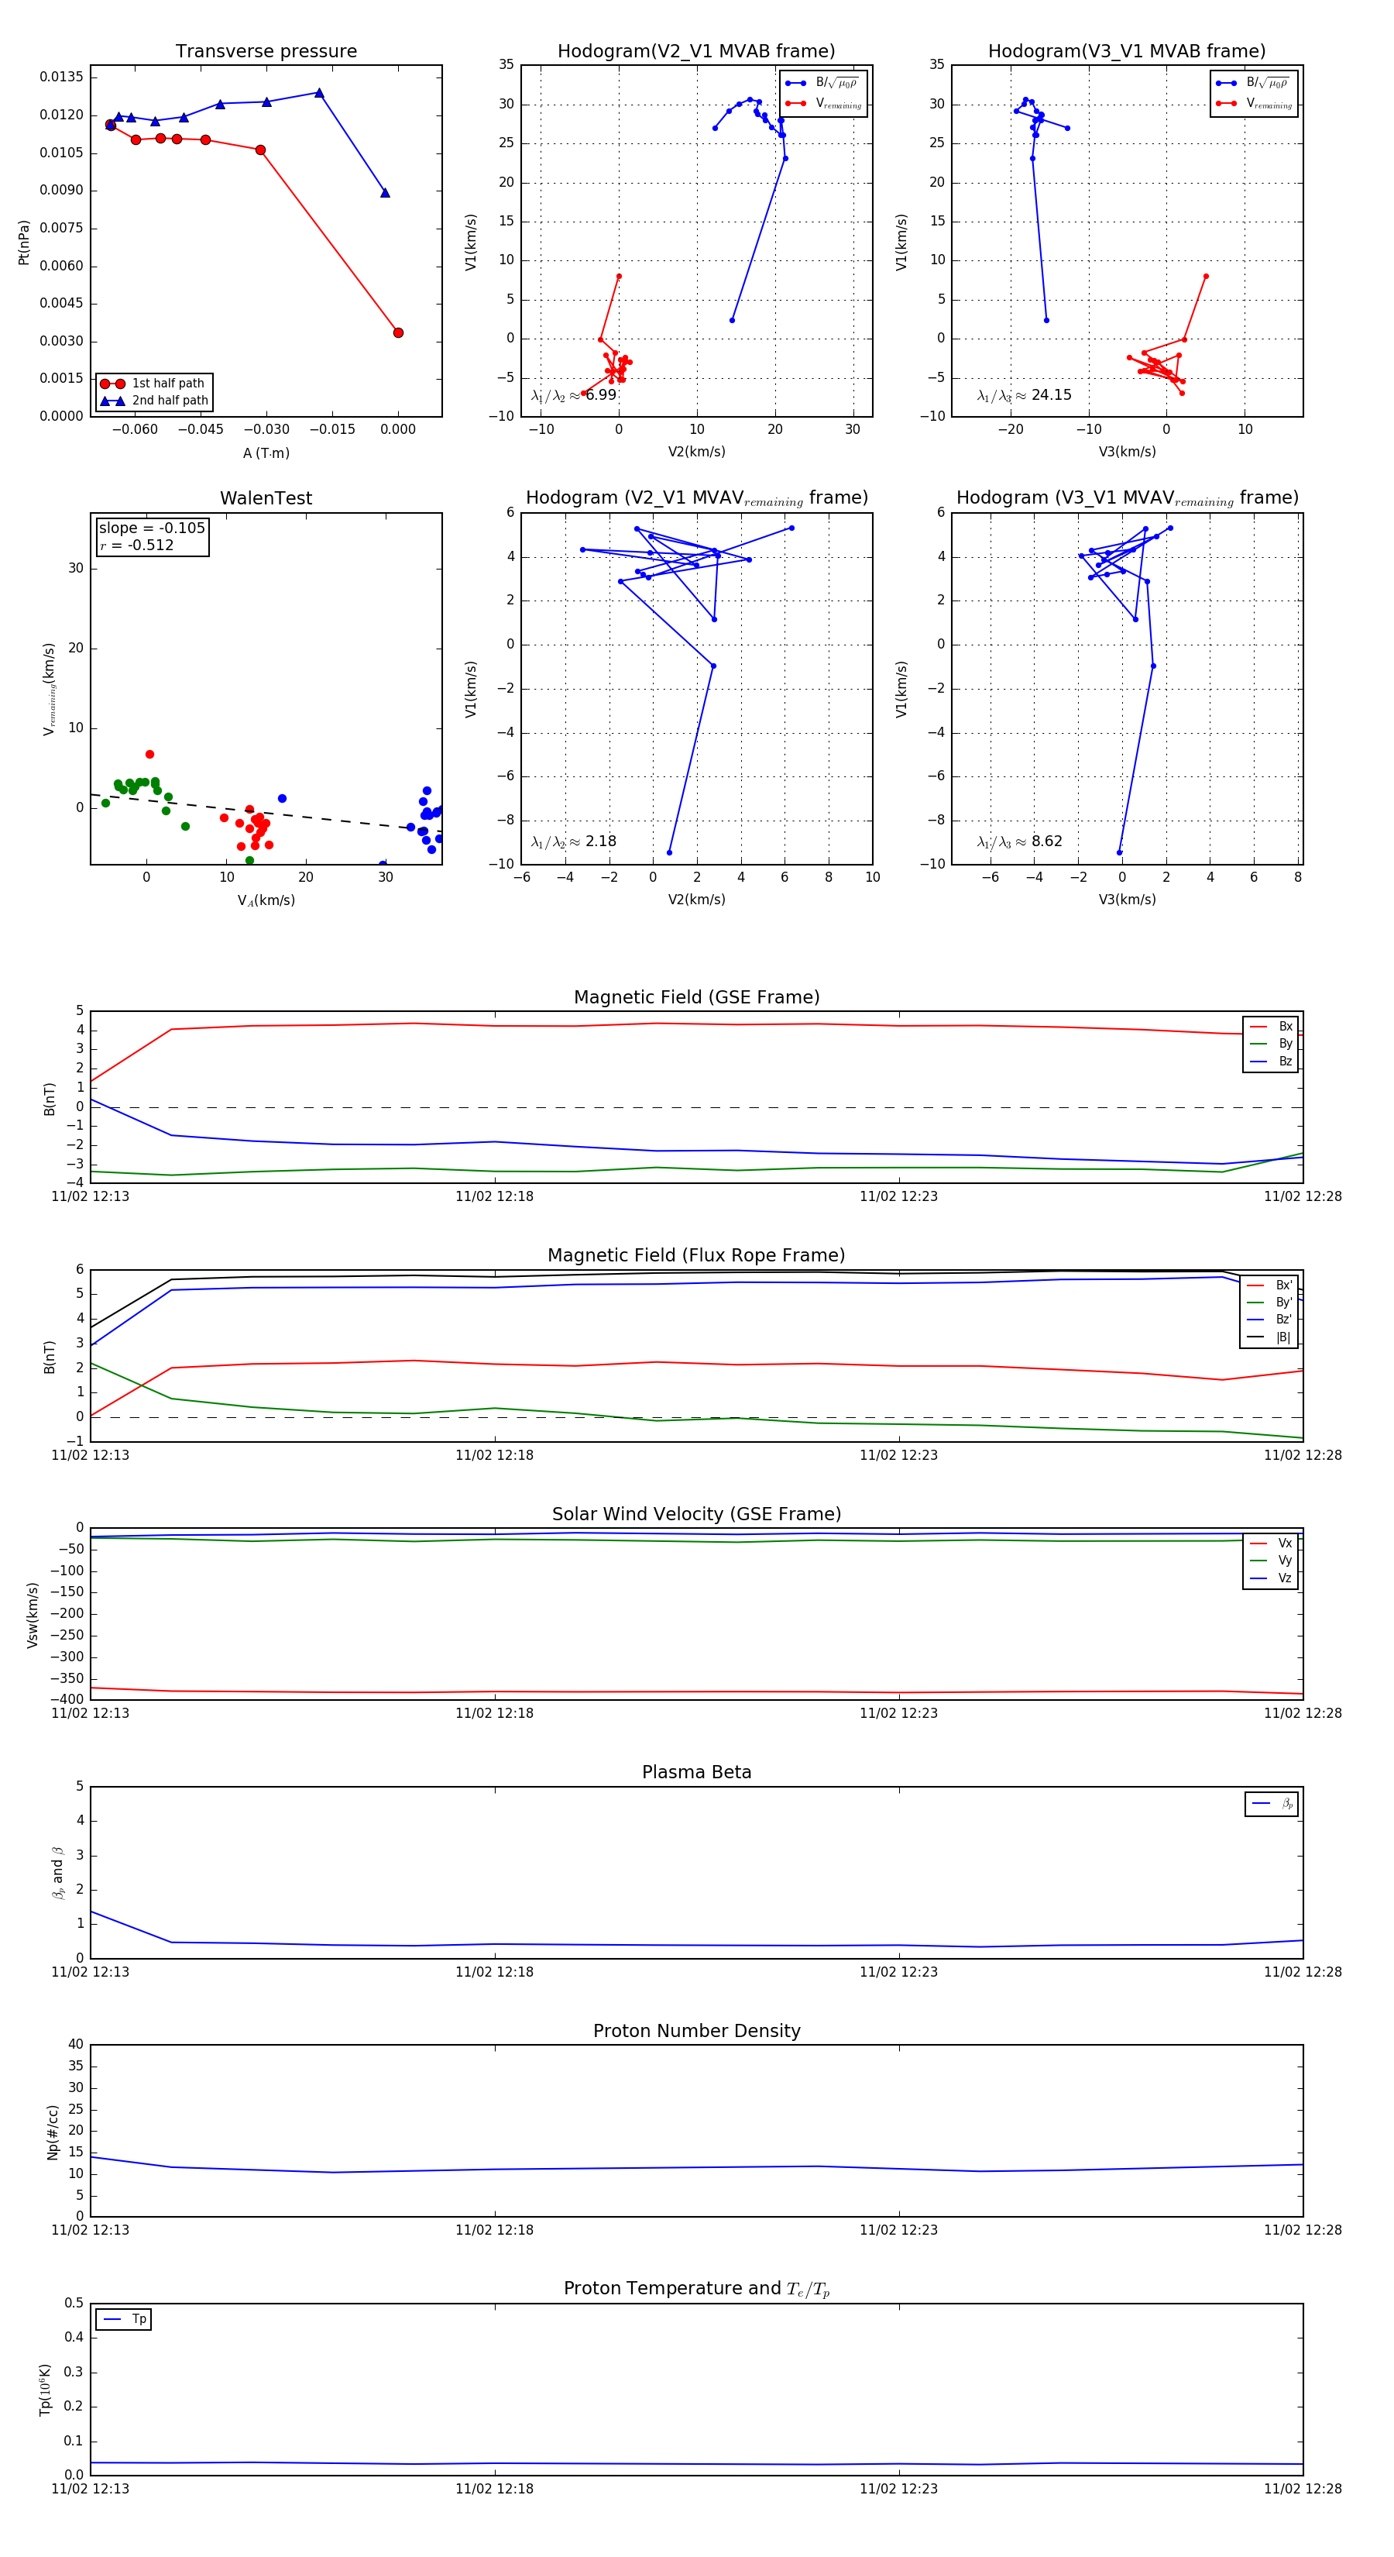Select Bx legend entry in GSE magnetic field plot

[x=1272, y=1027]
